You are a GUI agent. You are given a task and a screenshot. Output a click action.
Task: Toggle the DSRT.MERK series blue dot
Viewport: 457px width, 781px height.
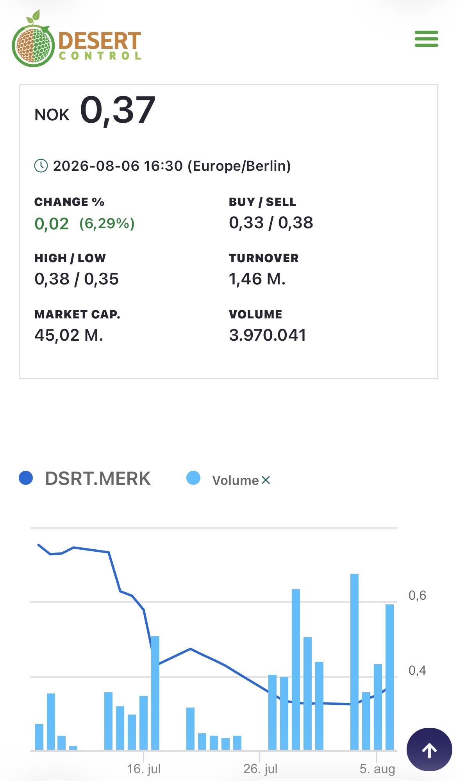click(26, 478)
